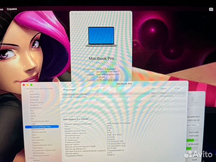Select Thunderbolt/USB4 in the sidebar
This screenshot has width=216, height=162.
click(40, 121)
